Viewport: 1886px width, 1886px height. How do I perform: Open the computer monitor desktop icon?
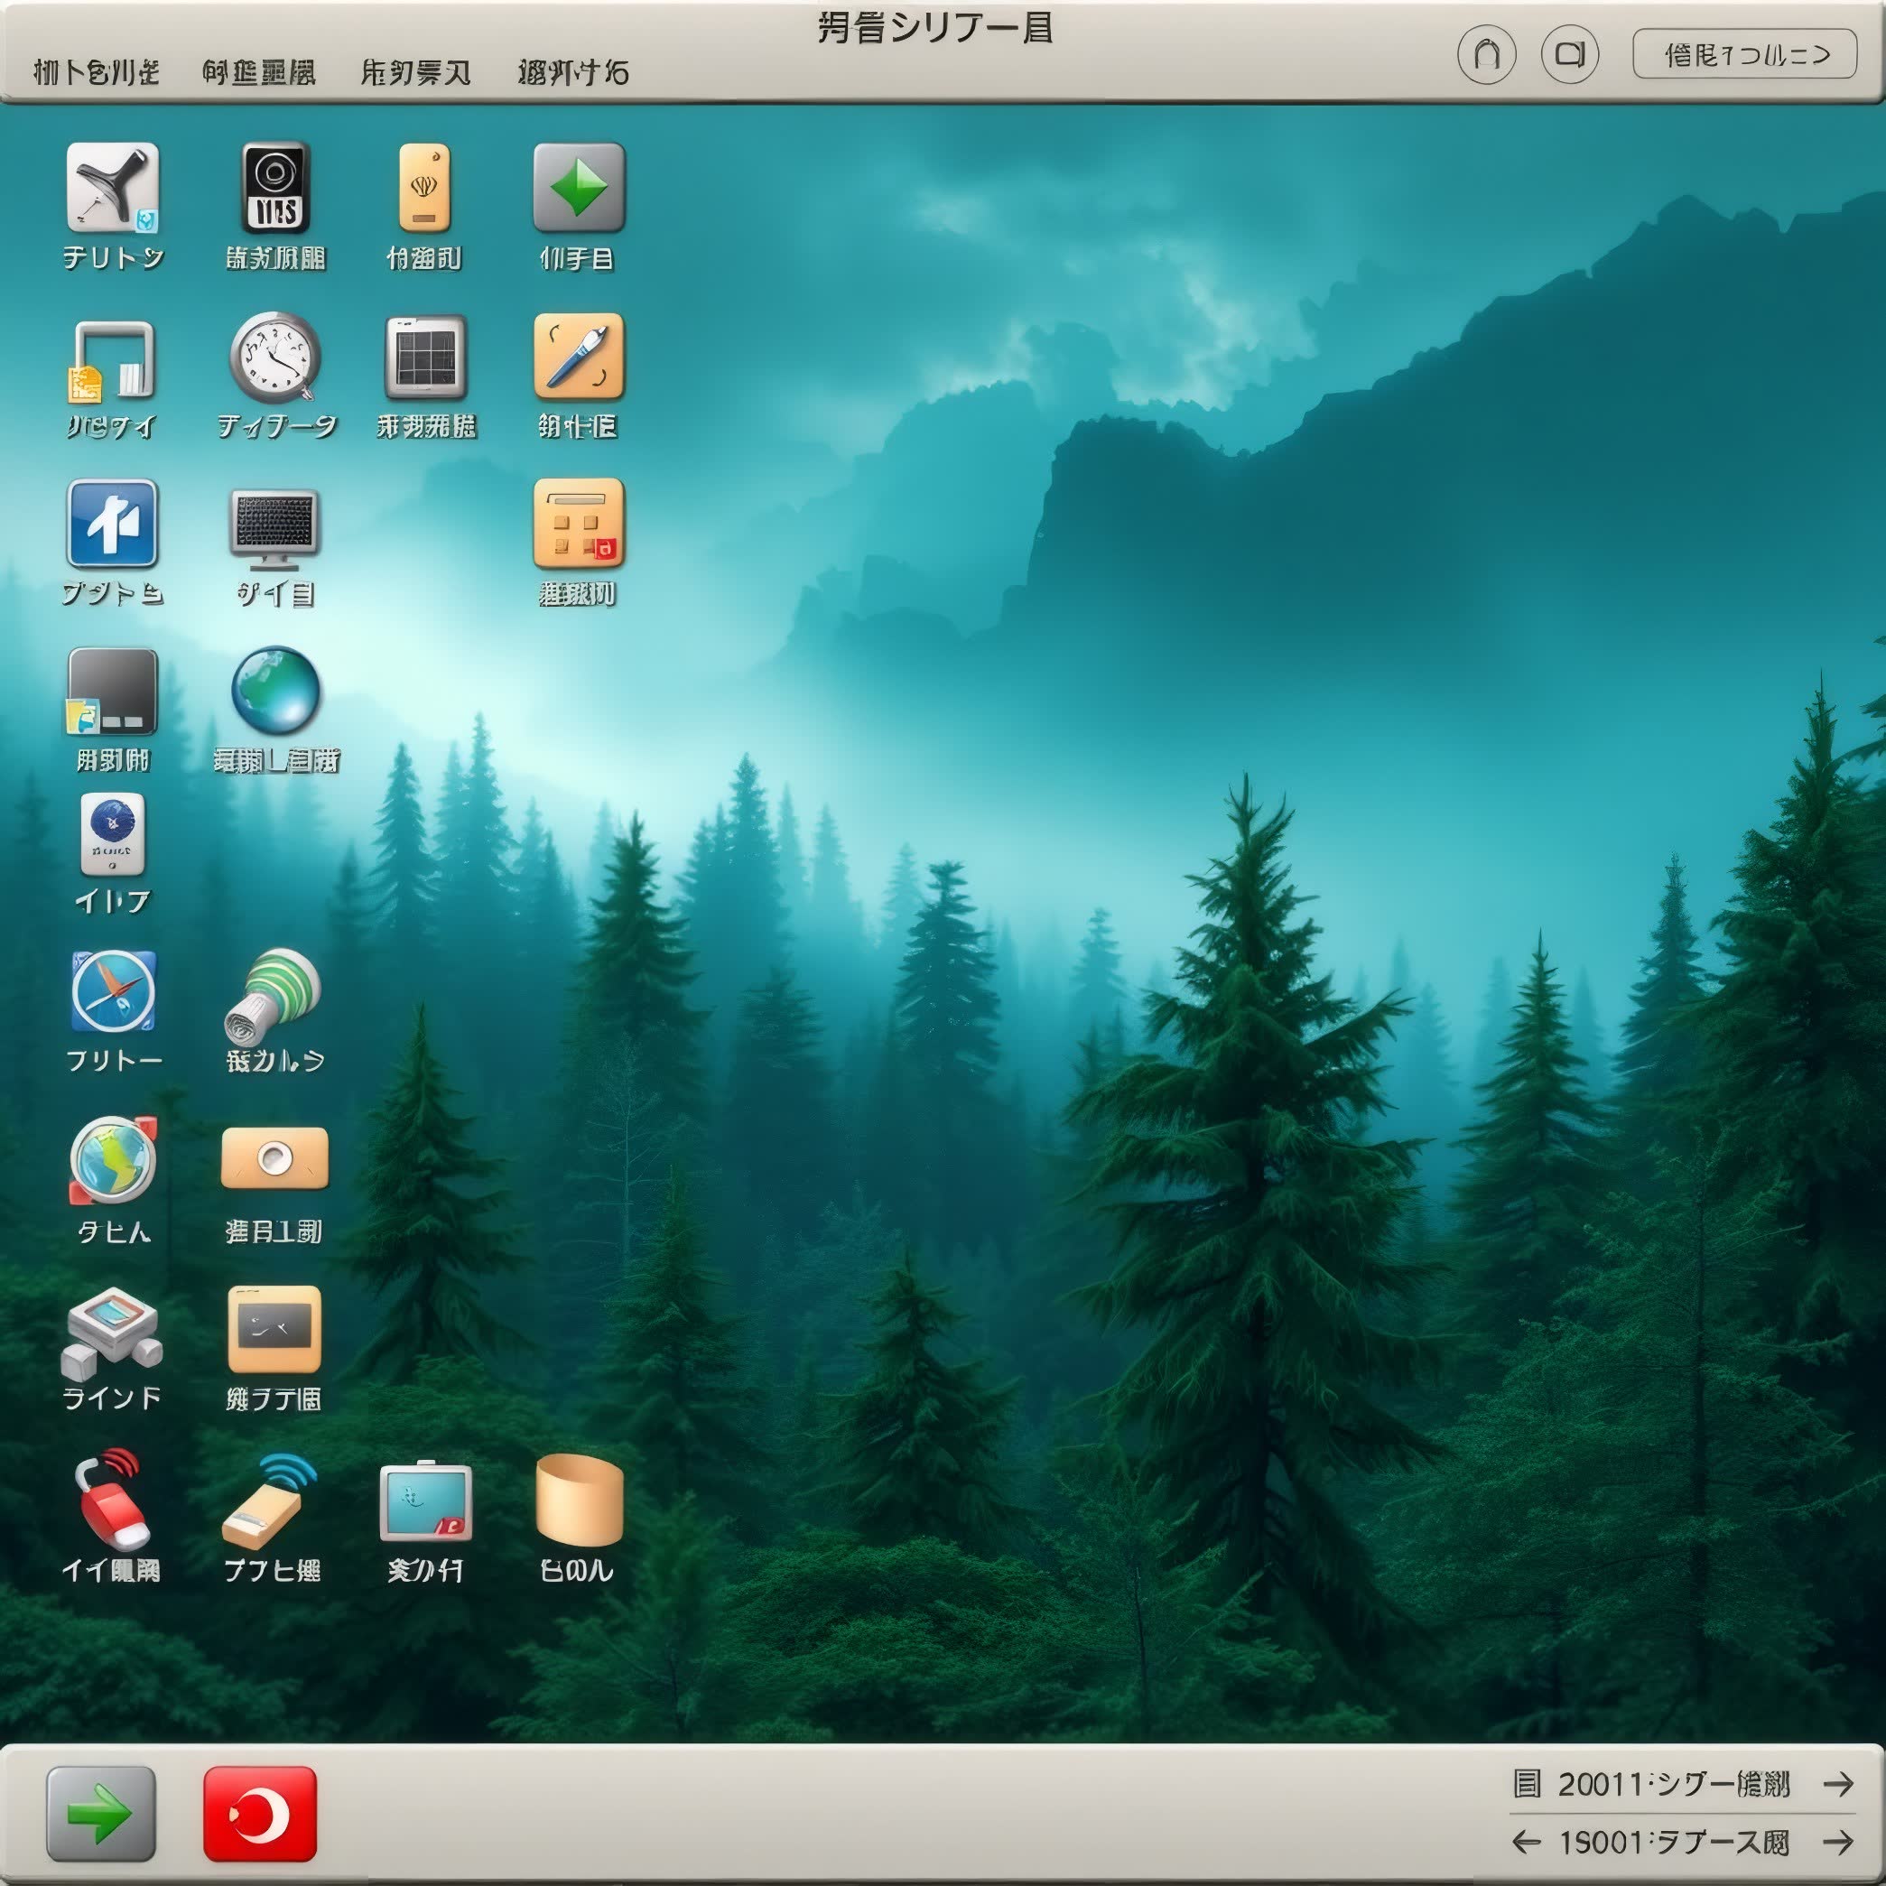pos(275,527)
